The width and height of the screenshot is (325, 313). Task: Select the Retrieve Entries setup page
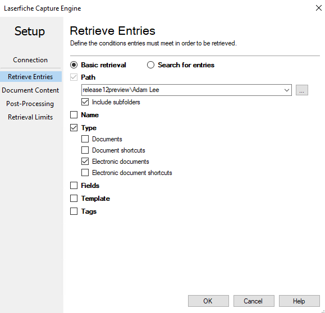(x=31, y=77)
